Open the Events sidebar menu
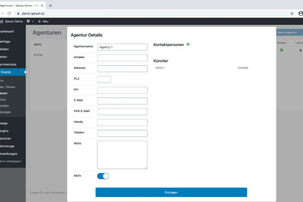This screenshot has width=303, height=202. click(13, 72)
